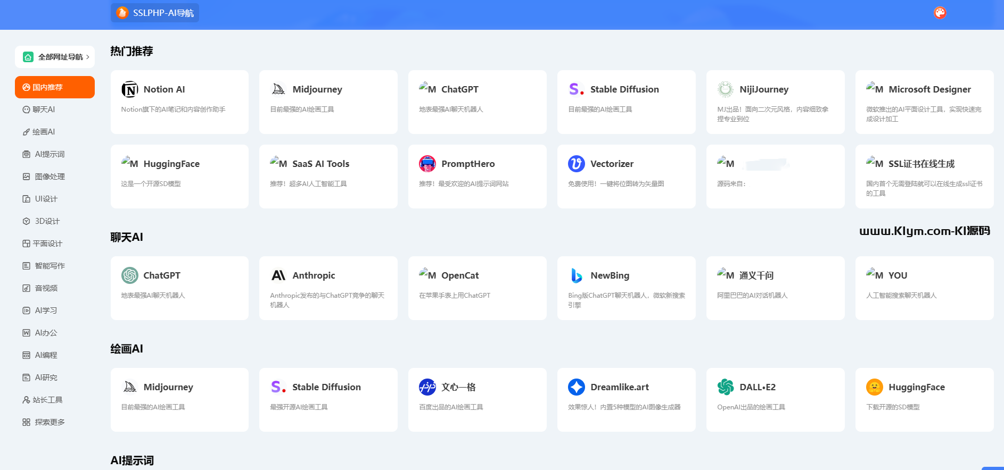
Task: Click the SSLPHP-AI导航 logo icon
Action: tap(122, 13)
